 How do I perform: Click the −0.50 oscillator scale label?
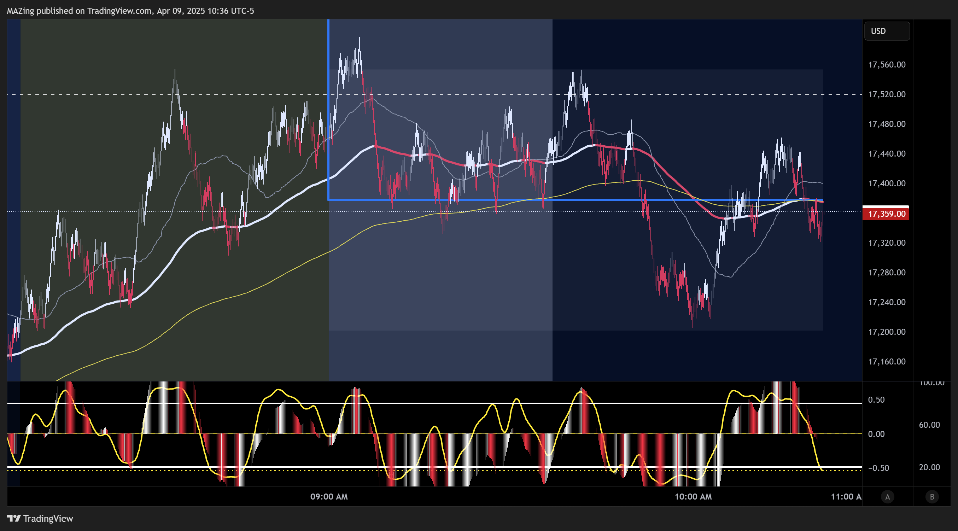(878, 468)
